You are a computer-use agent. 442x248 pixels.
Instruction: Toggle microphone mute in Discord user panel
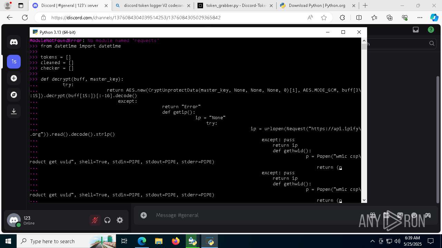95,220
